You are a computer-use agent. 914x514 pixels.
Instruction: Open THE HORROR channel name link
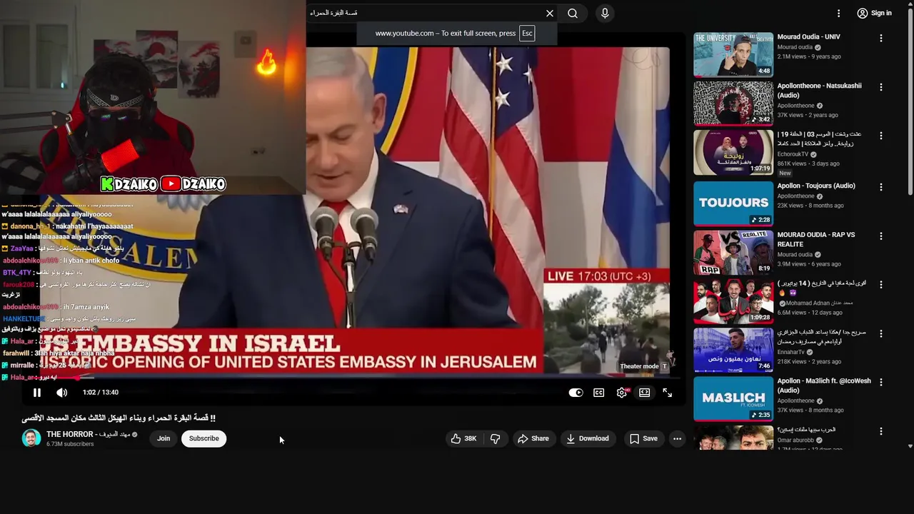(88, 434)
